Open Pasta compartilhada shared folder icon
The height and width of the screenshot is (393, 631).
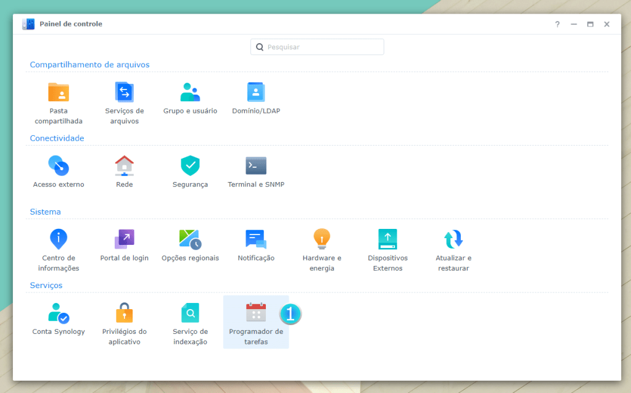[x=59, y=93]
